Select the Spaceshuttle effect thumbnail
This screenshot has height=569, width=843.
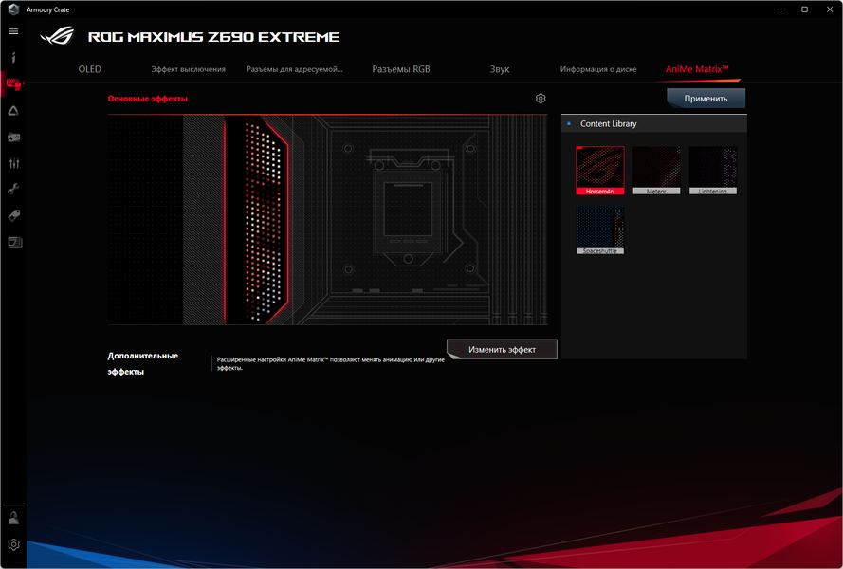pyautogui.click(x=600, y=230)
